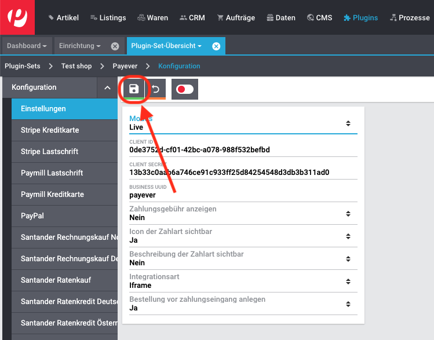
Task: Collapse the Konfiguration sidebar section
Action: (x=107, y=87)
